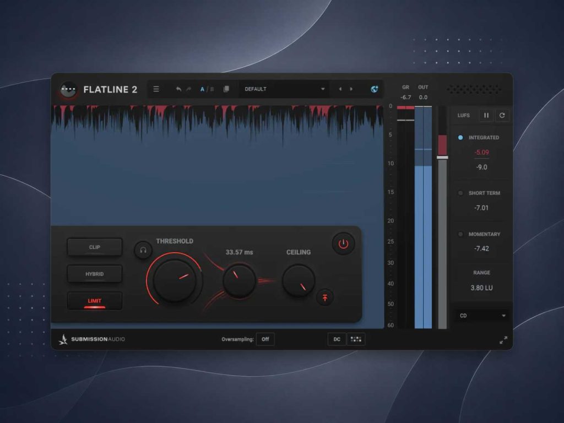Redo the last change
564x423 pixels.
[x=189, y=89]
